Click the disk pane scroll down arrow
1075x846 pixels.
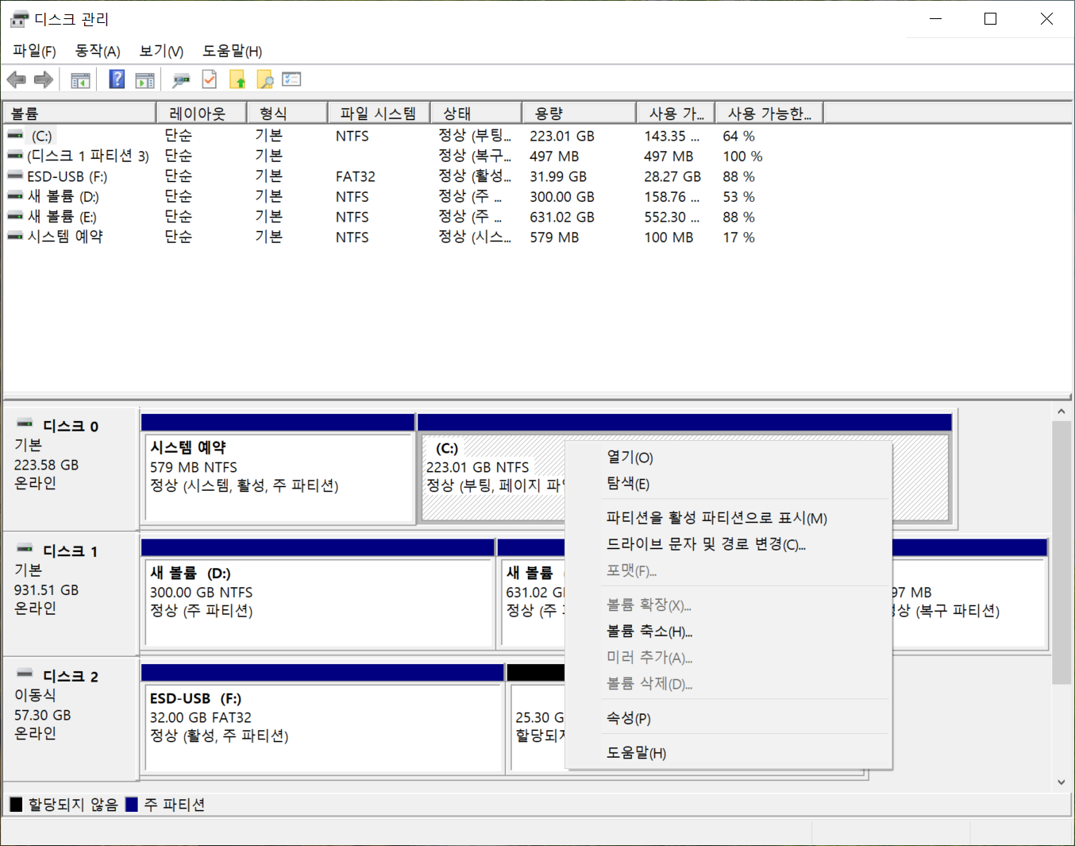(1062, 782)
